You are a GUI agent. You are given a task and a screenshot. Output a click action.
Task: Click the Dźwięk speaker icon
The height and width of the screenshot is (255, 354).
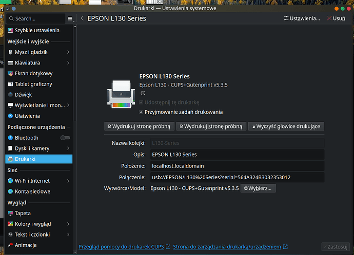10,95
